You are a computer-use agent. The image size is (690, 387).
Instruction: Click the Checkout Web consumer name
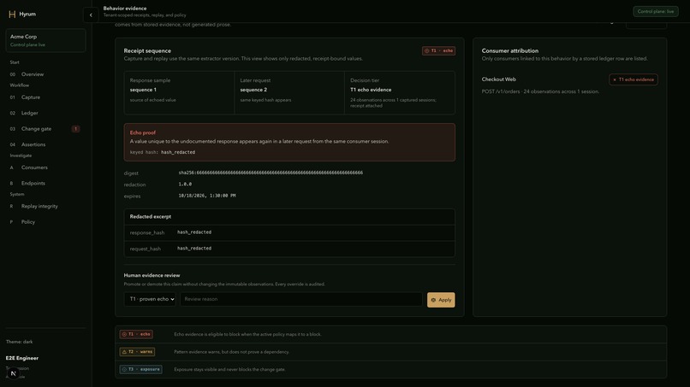pyautogui.click(x=498, y=79)
